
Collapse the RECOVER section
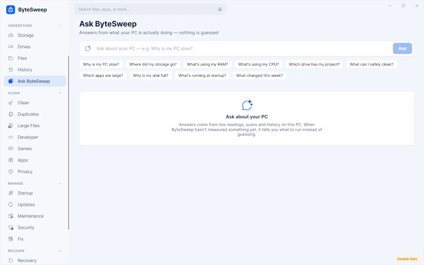[60, 251]
